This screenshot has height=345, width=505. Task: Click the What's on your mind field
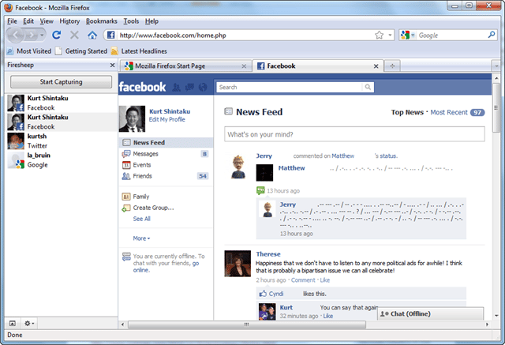tap(354, 134)
